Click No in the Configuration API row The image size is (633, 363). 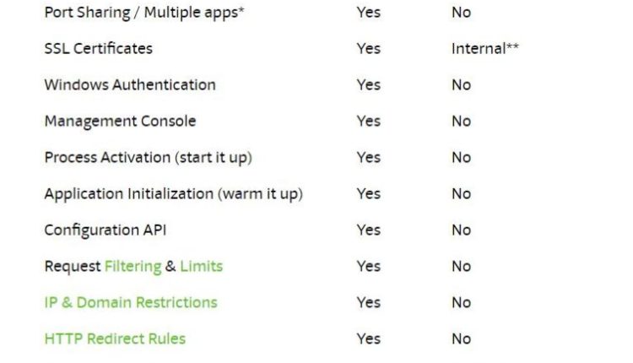click(x=461, y=230)
